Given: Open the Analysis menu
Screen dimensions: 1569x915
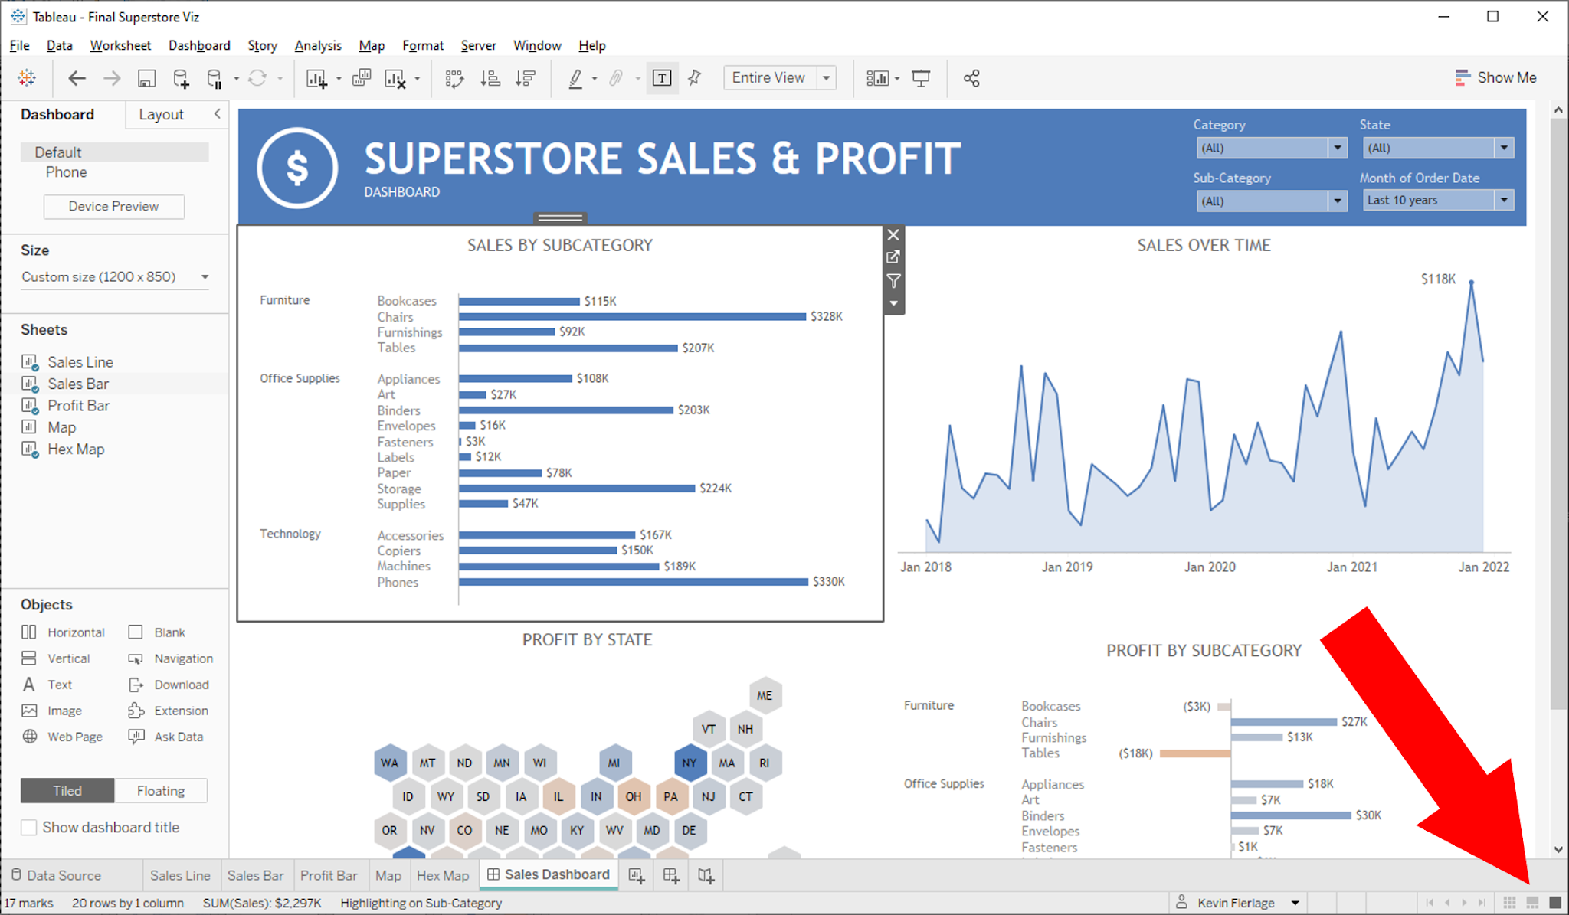Looking at the screenshot, I should click(317, 45).
